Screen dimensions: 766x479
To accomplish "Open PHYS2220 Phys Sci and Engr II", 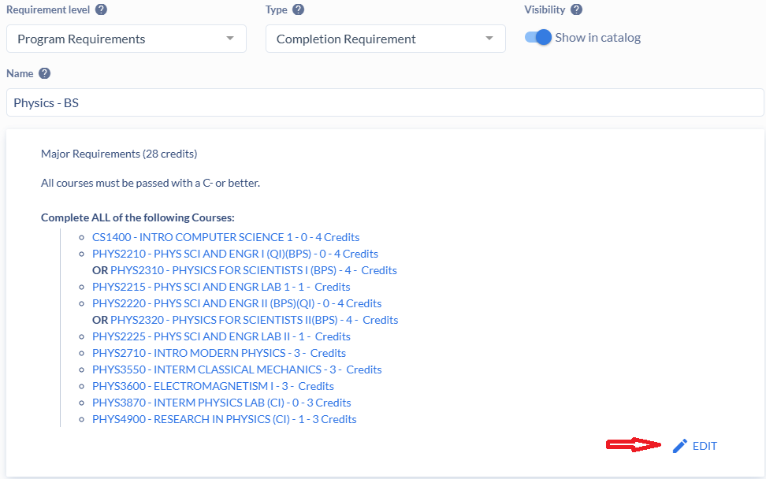I will [x=236, y=303].
